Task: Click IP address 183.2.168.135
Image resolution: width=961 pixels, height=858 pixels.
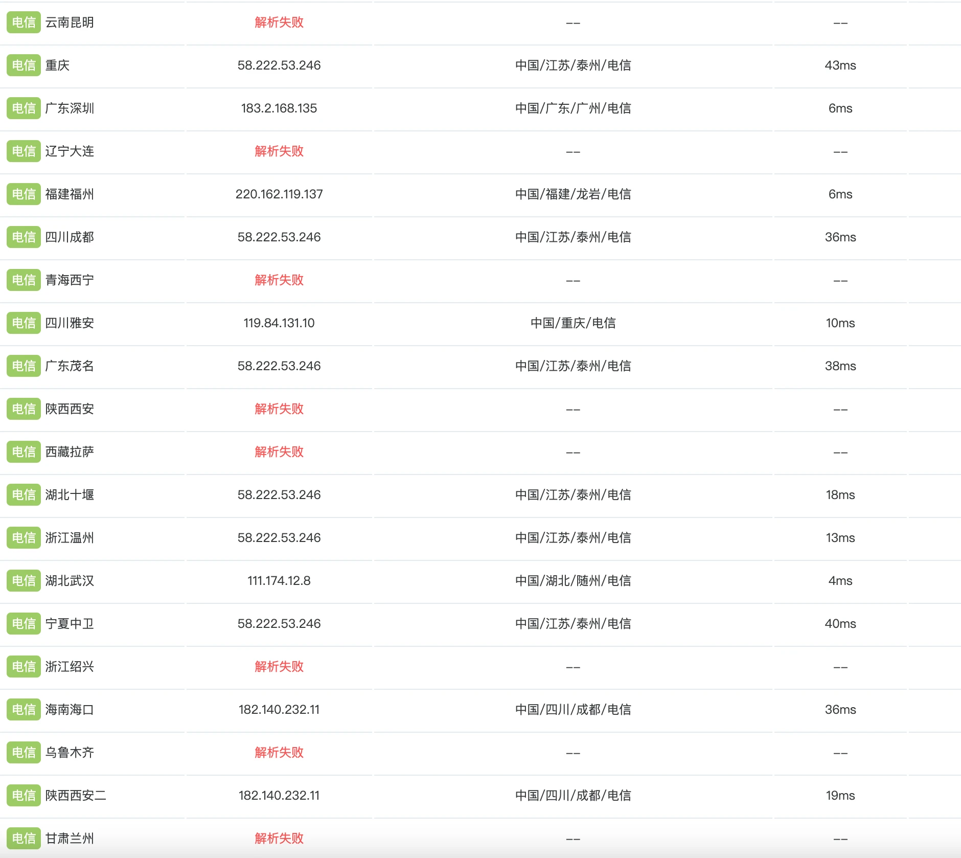Action: point(279,108)
